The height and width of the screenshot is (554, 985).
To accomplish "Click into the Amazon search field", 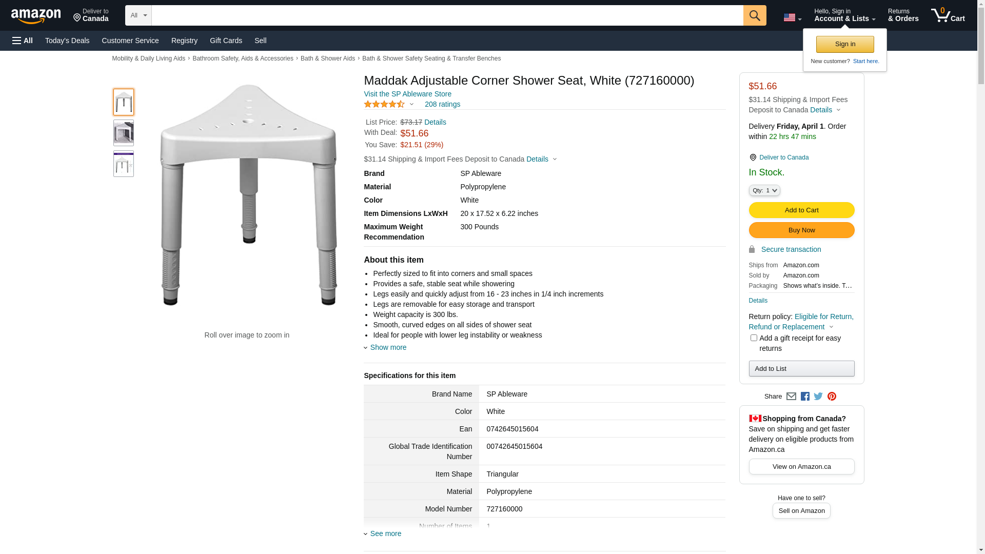I will point(447,15).
